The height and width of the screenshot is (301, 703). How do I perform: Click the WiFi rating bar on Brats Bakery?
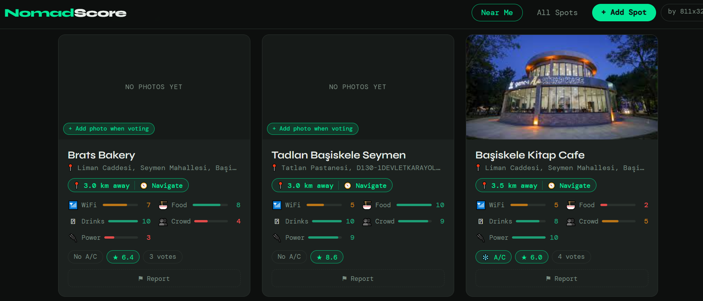tap(120, 205)
